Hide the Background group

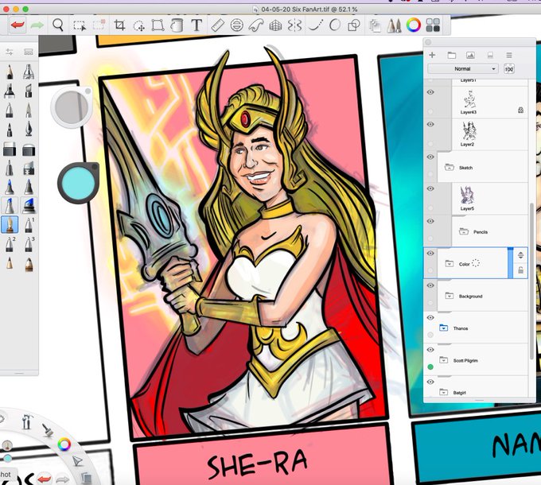pos(430,285)
